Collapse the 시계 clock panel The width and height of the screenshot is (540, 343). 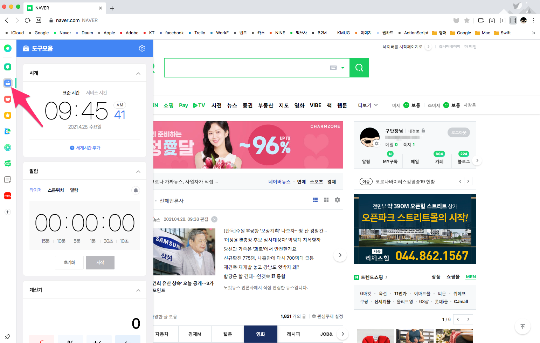138,73
